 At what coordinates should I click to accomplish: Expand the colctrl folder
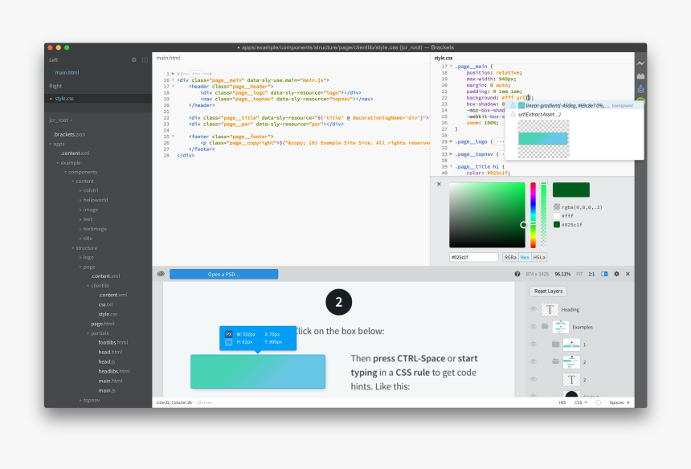pos(80,190)
